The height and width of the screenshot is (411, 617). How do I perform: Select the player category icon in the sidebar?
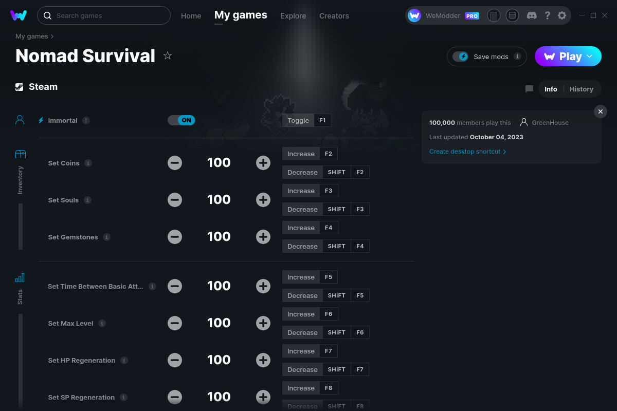click(20, 120)
